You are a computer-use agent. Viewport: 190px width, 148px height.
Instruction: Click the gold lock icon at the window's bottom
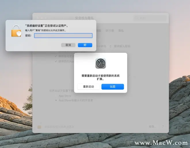pyautogui.click(x=39, y=127)
